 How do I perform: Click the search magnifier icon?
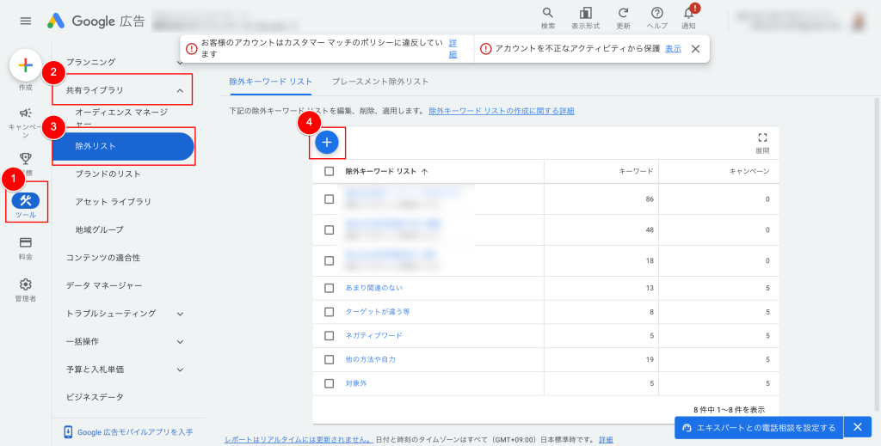[548, 14]
